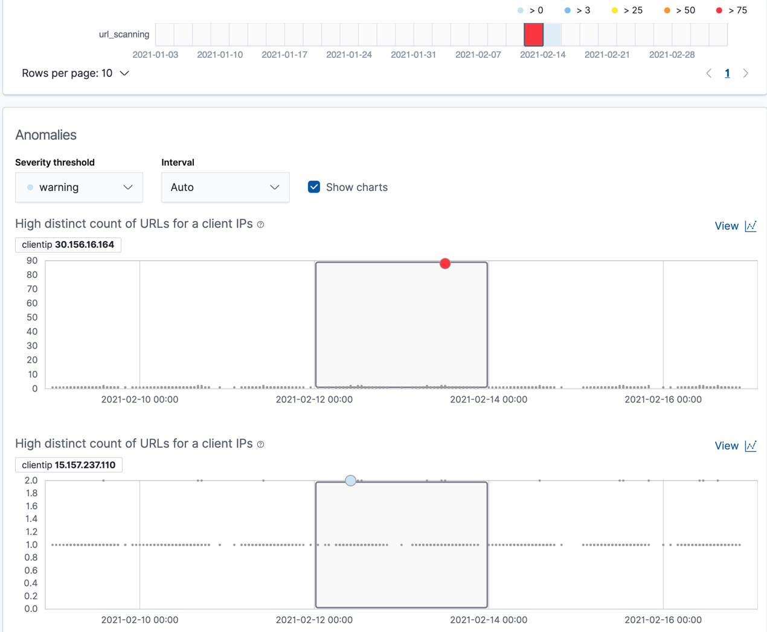Click the help icon beside second chart title
Image resolution: width=767 pixels, height=632 pixels.
point(260,444)
